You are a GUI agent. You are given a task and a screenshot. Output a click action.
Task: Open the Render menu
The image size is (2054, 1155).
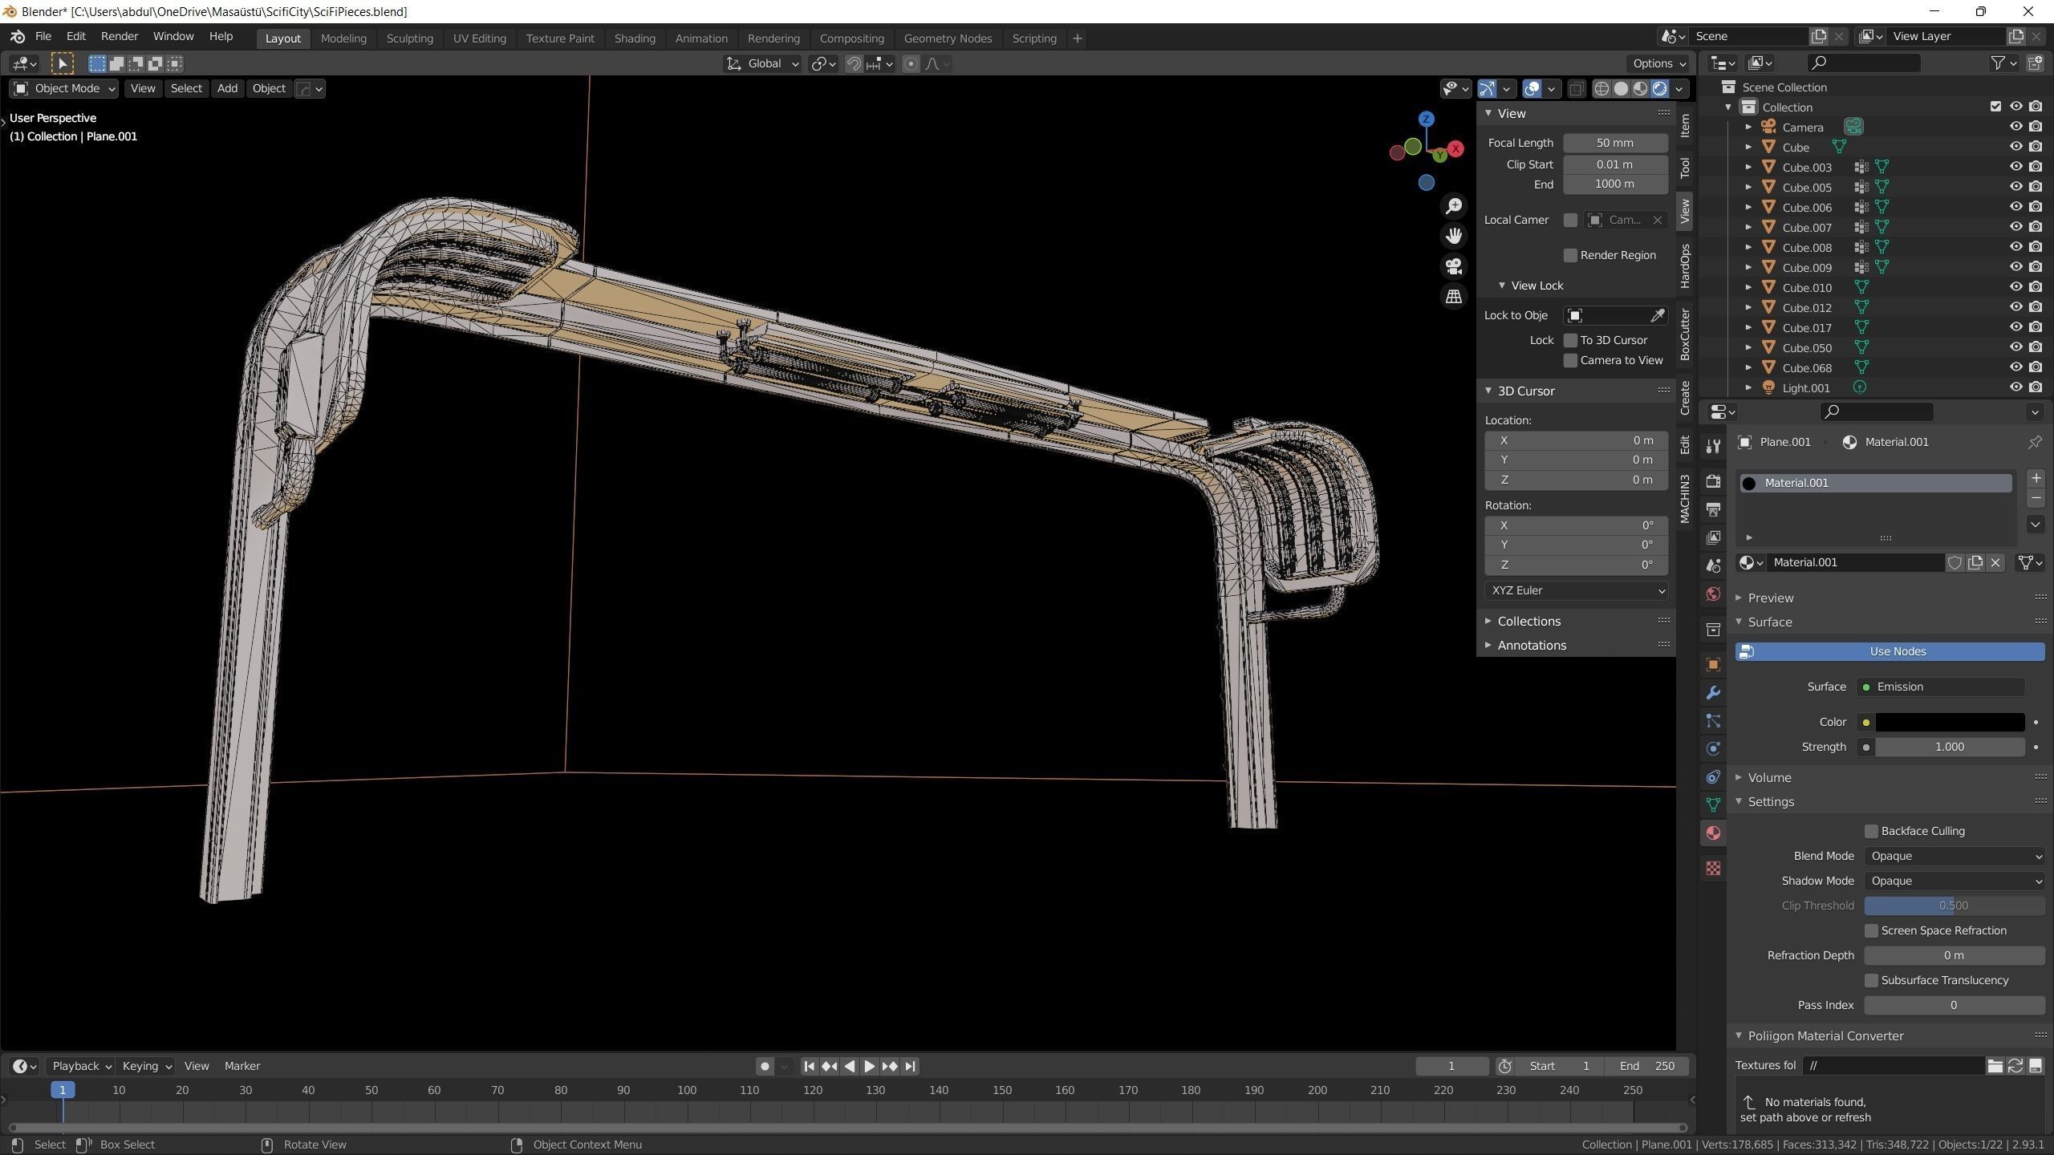point(119,36)
